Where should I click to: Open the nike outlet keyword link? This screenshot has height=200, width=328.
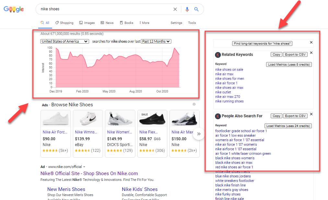(223, 92)
